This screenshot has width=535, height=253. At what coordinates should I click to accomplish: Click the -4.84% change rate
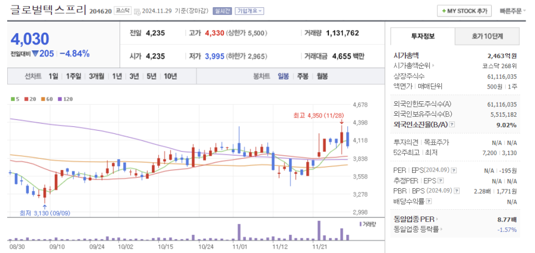pyautogui.click(x=74, y=54)
